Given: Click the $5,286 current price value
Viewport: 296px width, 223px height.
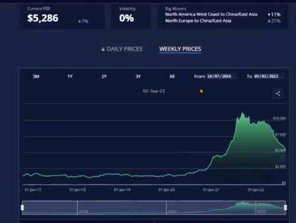Looking at the screenshot, I should point(43,18).
